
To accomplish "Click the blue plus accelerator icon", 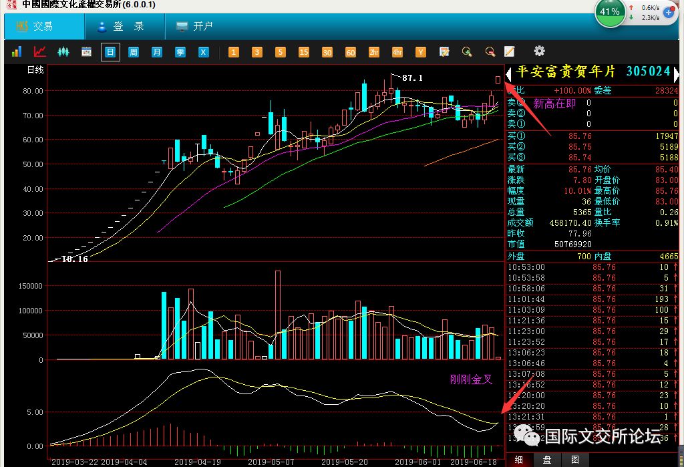I will (668, 12).
